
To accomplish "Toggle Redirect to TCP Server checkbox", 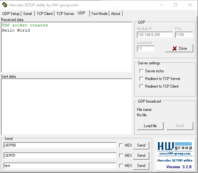I will point(141,79).
